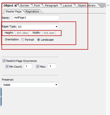The image size is (110, 115).
Task: Select Landscape orientation
Action: pos(39,40)
